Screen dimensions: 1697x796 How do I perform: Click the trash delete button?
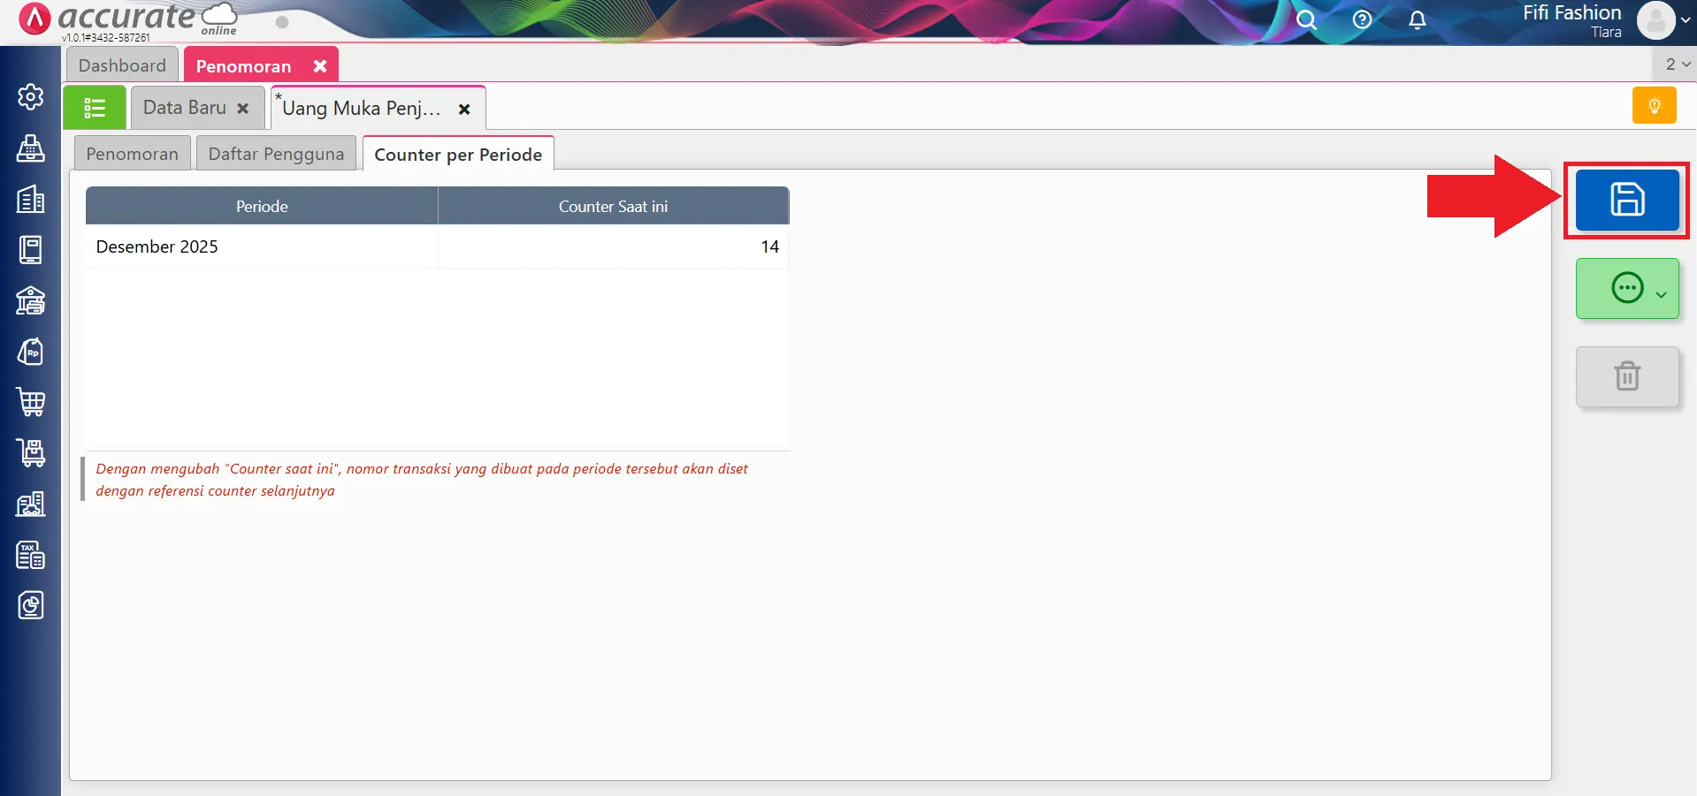[1626, 376]
